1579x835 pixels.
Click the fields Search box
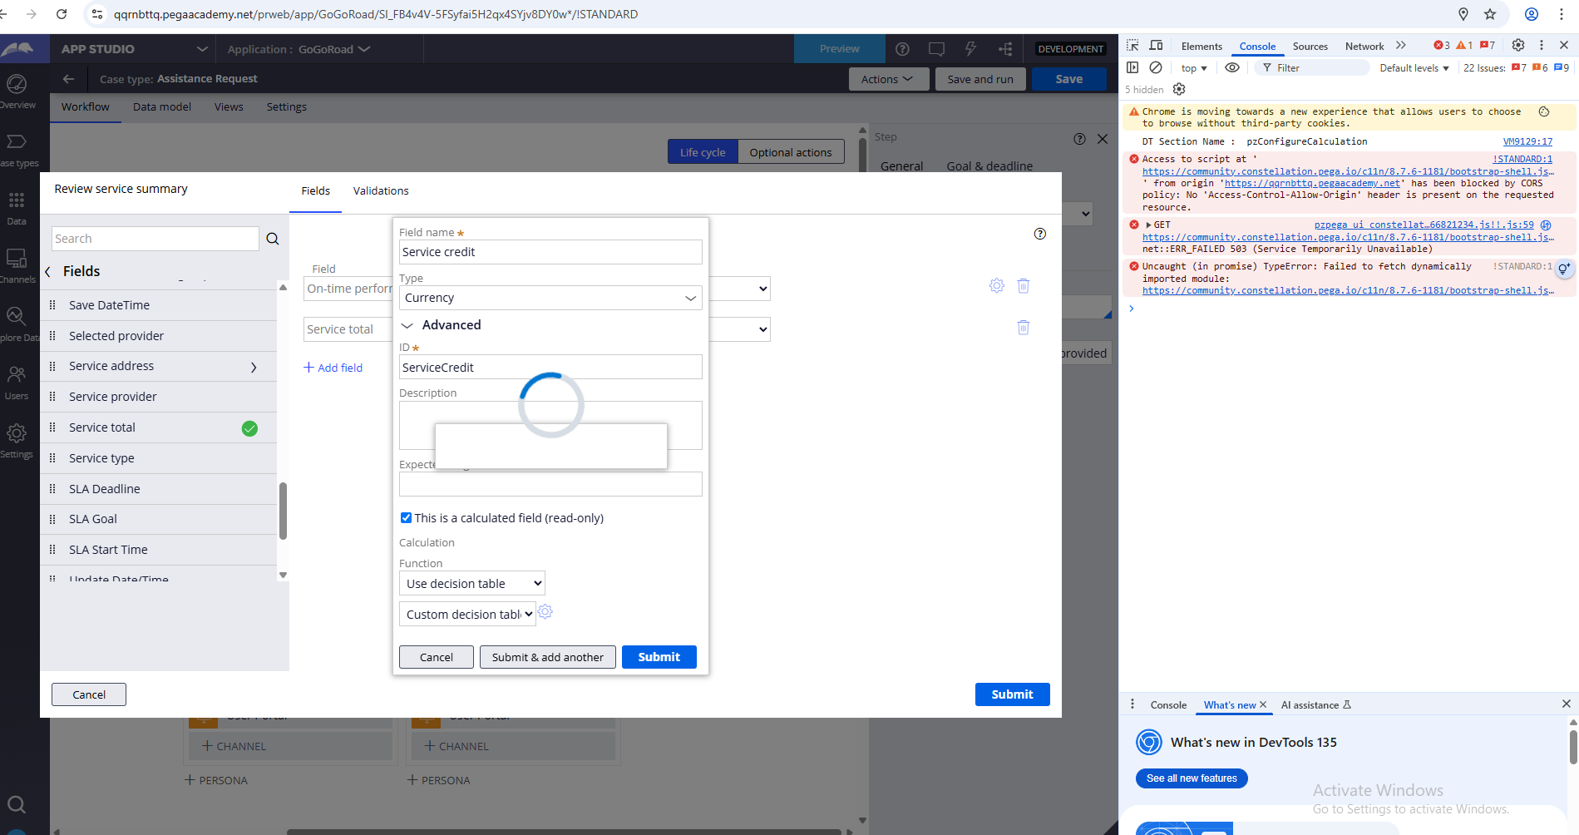155,239
